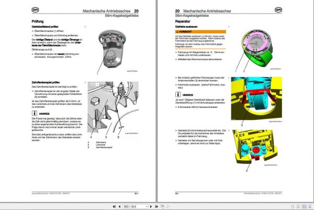This screenshot has width=314, height=210.
Task: Click right page header 'Mechanische Antriebsachse'
Action: pyautogui.click(x=207, y=11)
